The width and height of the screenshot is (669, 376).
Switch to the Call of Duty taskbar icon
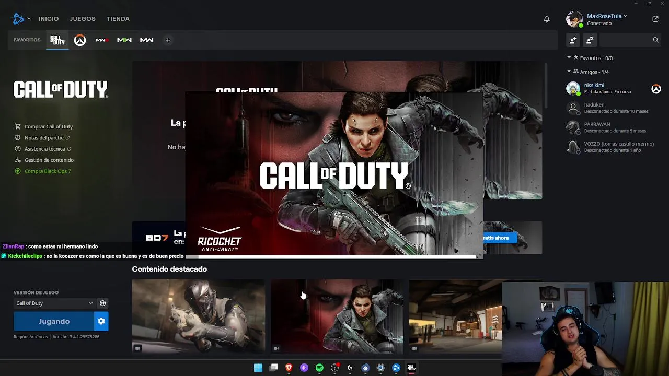pyautogui.click(x=411, y=368)
